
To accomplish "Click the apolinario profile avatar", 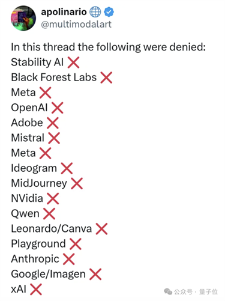I will 23,18.
